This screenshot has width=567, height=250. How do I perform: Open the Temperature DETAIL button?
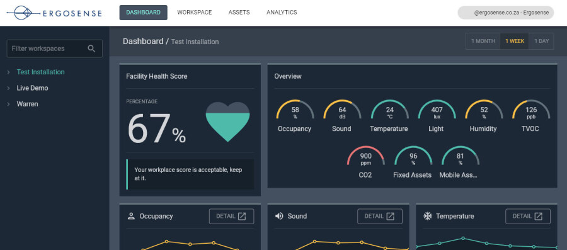(528, 216)
